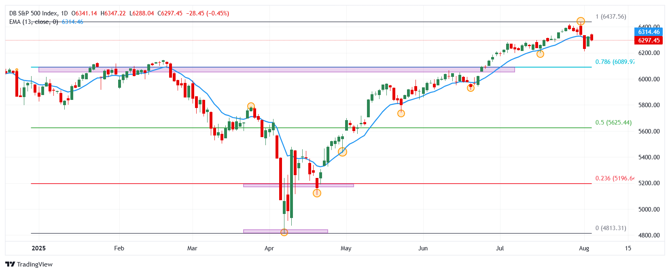Click the red 6297.45 current price label
Screen dimensions: 670x273
pyautogui.click(x=649, y=40)
